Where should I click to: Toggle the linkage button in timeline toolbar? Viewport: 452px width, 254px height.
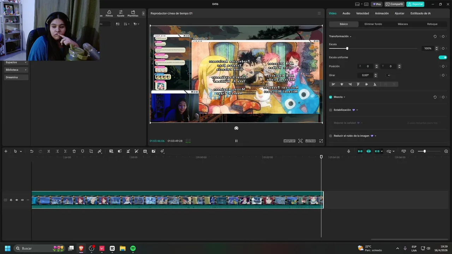pyautogui.click(x=377, y=151)
